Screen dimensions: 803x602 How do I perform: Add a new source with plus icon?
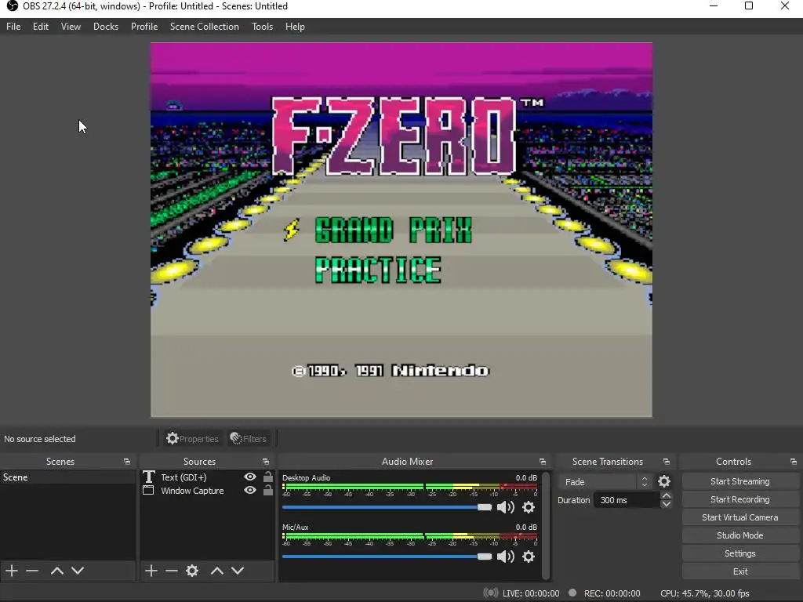[151, 571]
